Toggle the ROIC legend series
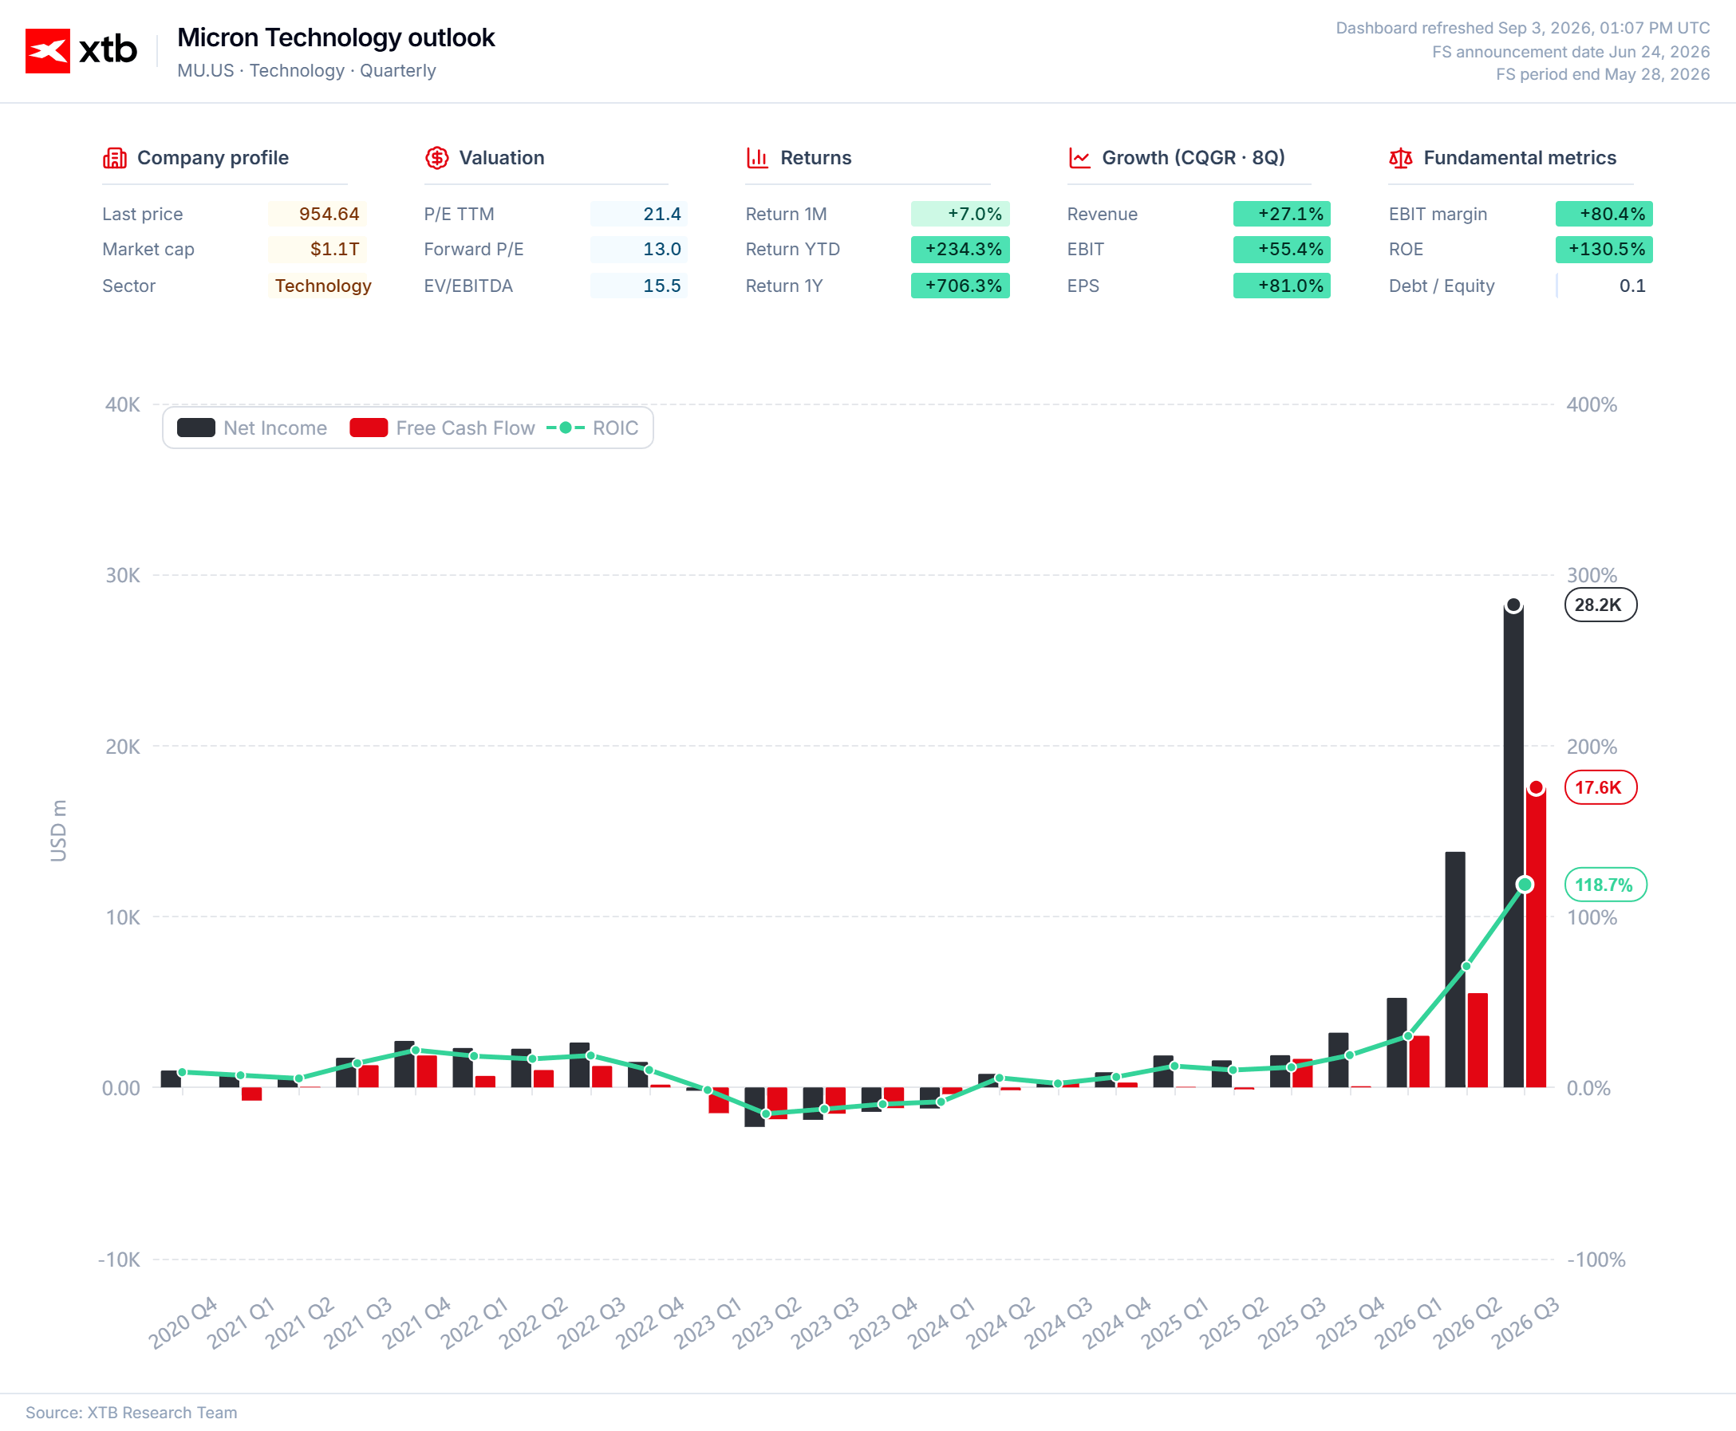The height and width of the screenshot is (1431, 1736). [x=593, y=428]
